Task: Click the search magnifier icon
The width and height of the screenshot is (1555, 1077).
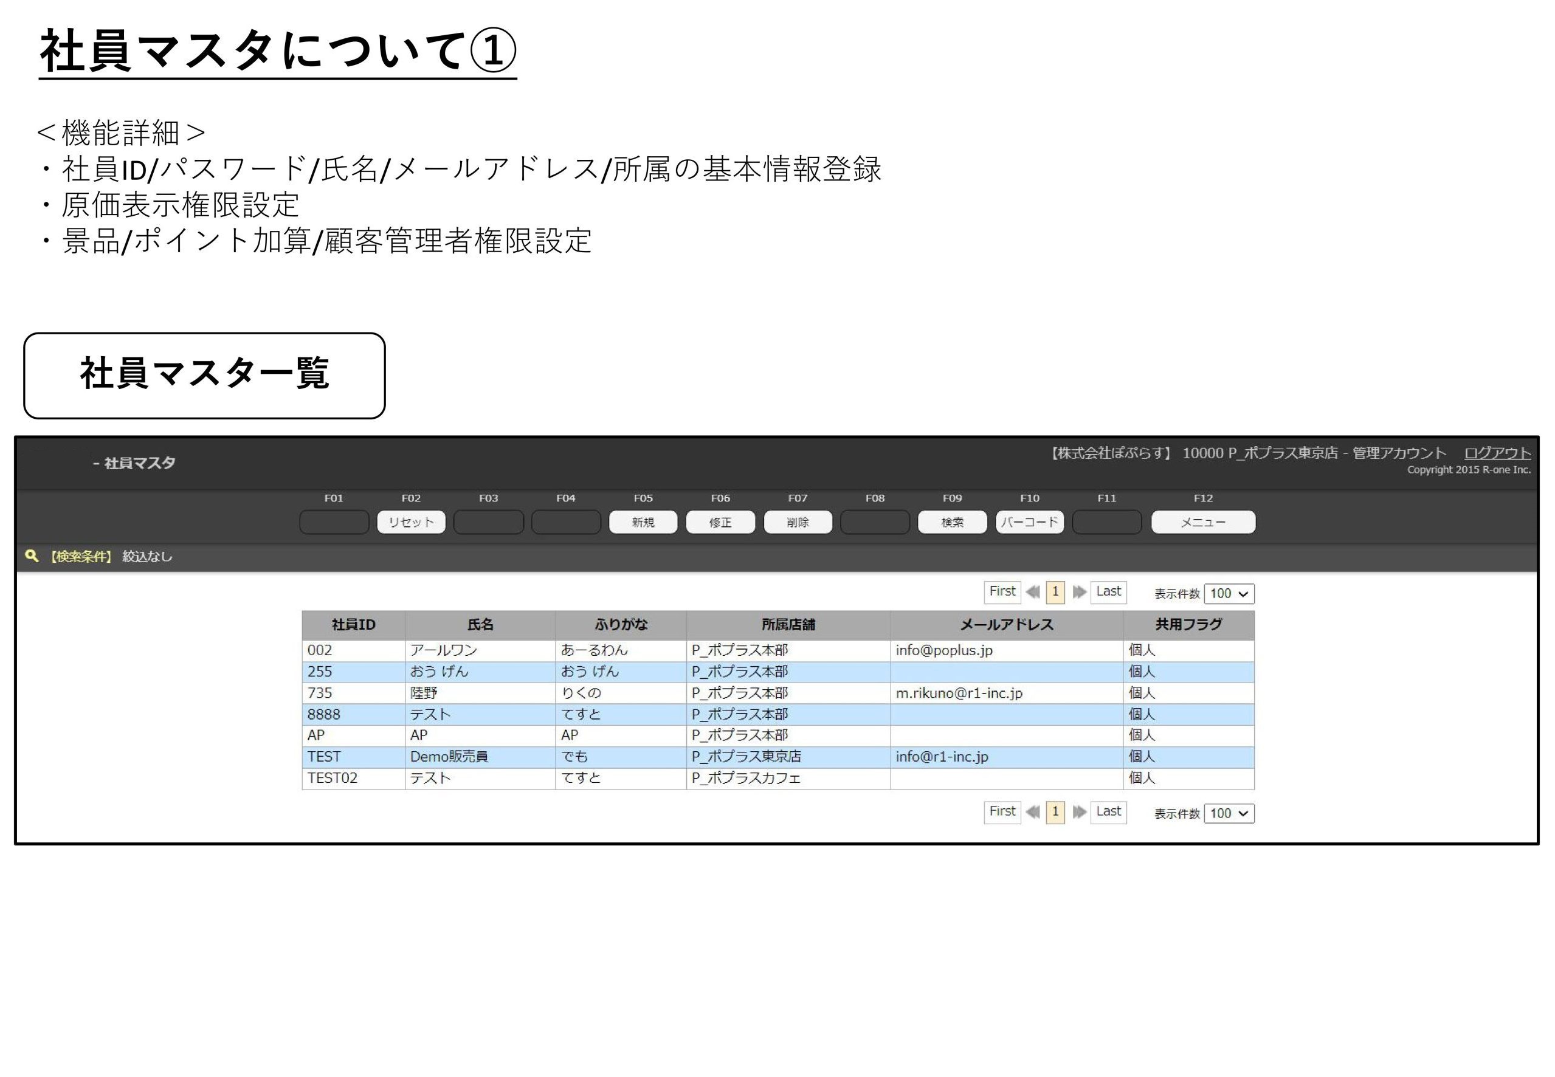Action: click(31, 556)
